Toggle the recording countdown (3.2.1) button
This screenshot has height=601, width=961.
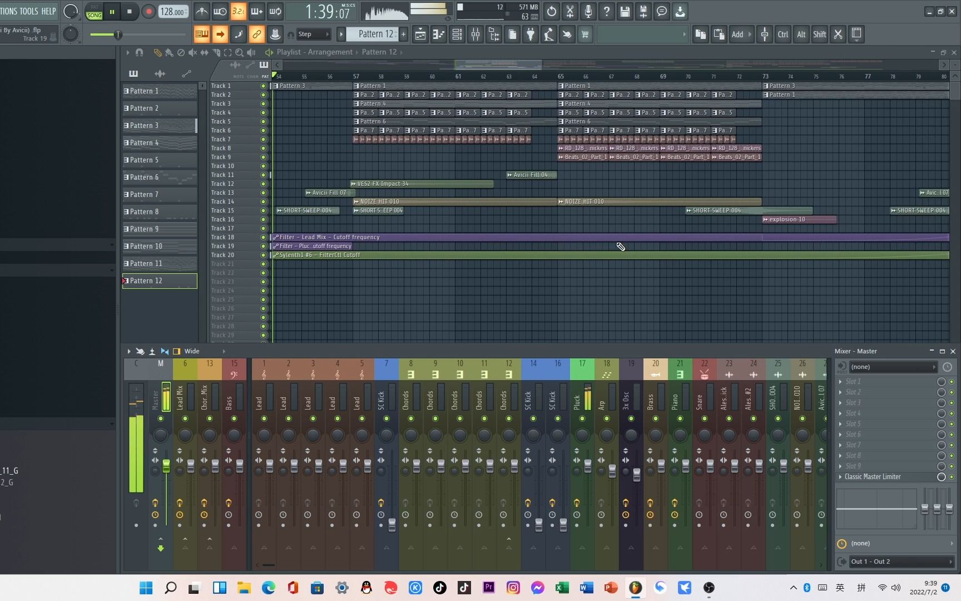point(238,11)
